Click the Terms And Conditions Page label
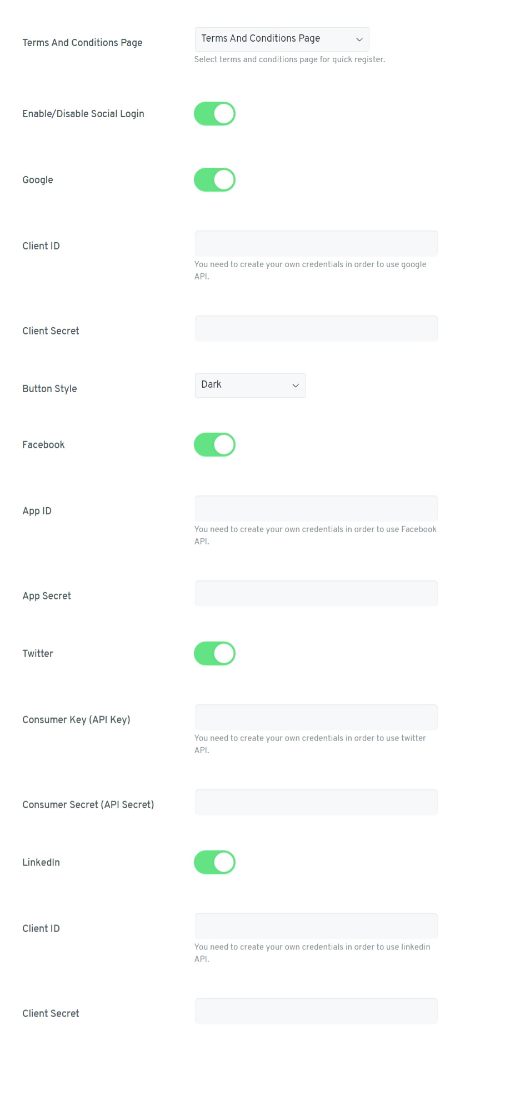Image resolution: width=530 pixels, height=1111 pixels. [82, 43]
